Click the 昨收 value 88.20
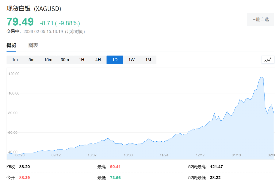The image size is (279, 186). [25, 167]
